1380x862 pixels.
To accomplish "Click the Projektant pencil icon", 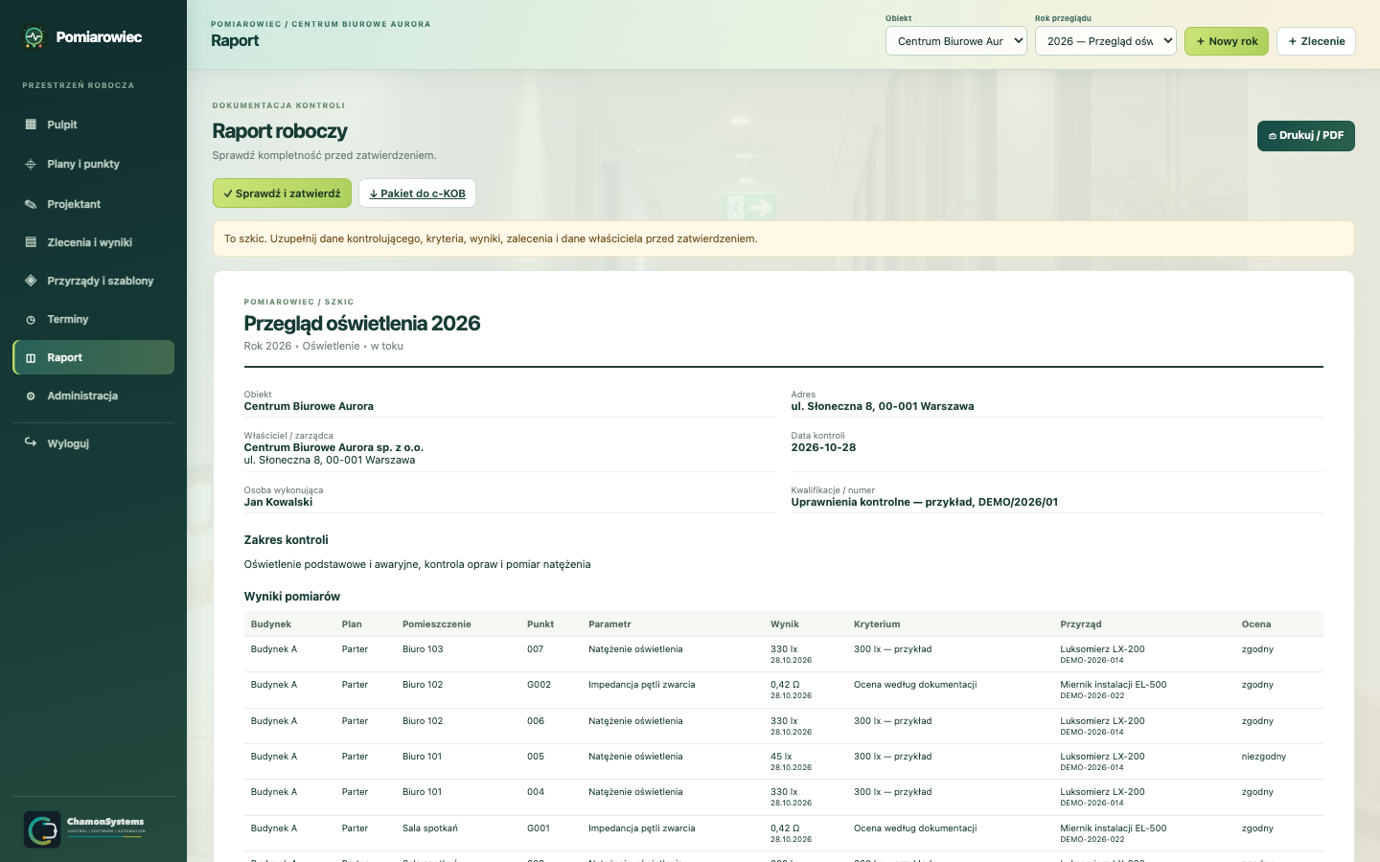I will (31, 204).
